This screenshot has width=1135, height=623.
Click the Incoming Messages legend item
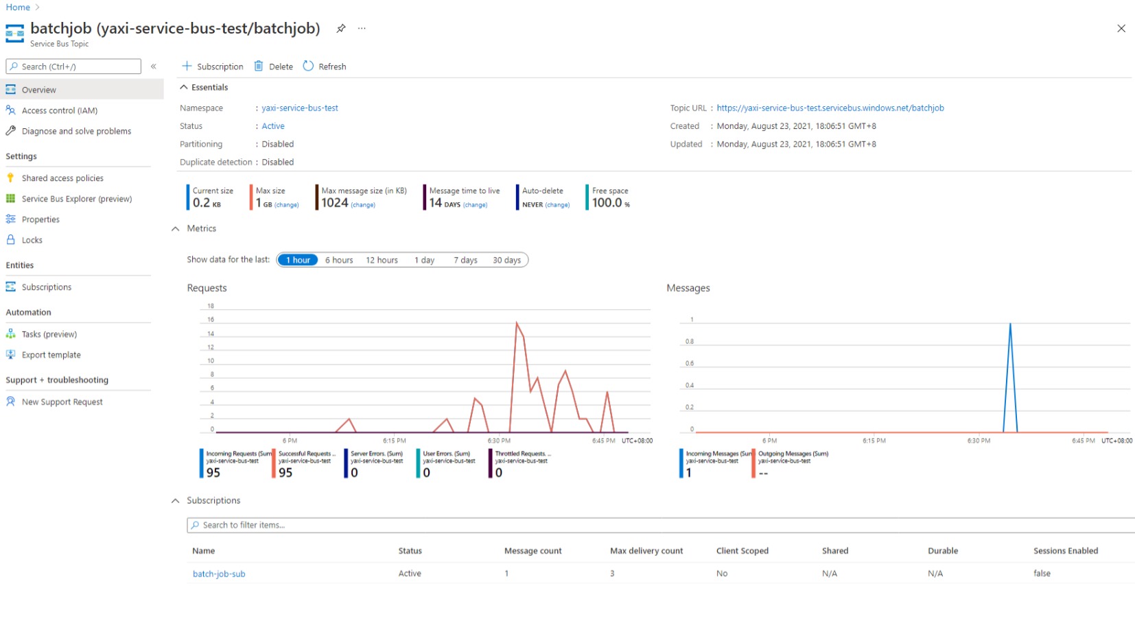click(x=714, y=463)
